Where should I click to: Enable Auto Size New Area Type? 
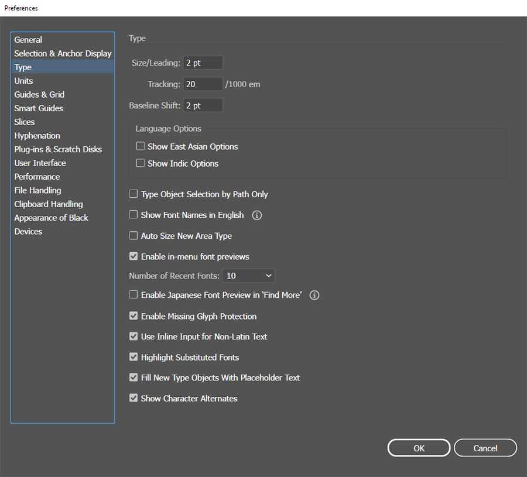[134, 236]
